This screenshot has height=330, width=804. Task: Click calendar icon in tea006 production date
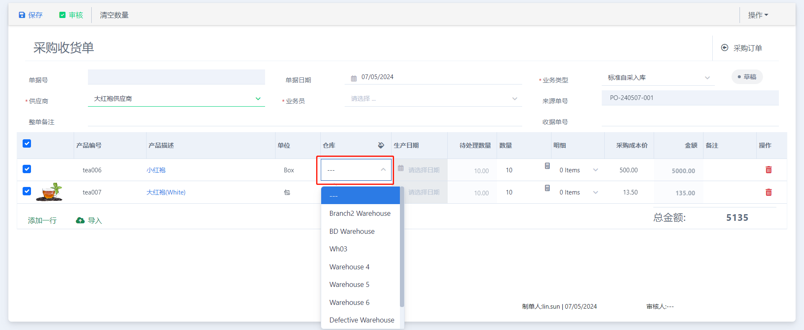(x=401, y=168)
